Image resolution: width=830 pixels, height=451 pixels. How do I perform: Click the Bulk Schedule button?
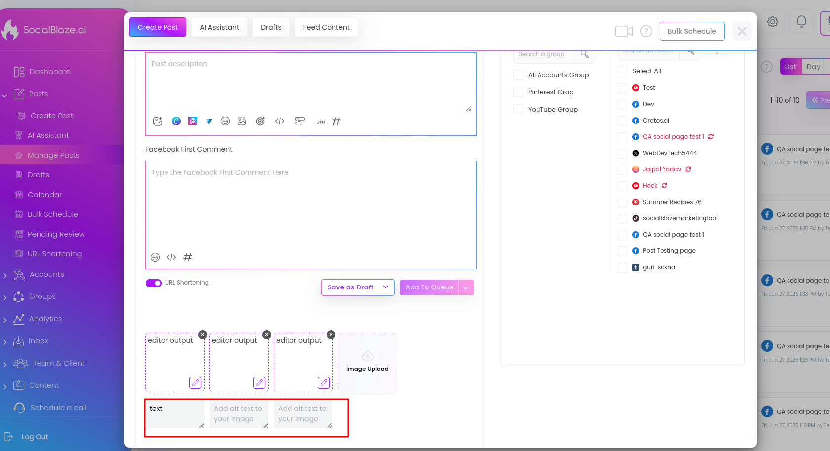(x=692, y=31)
